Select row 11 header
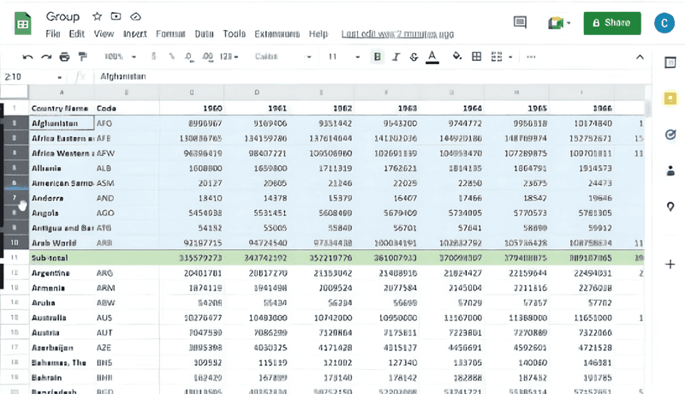 (15, 258)
